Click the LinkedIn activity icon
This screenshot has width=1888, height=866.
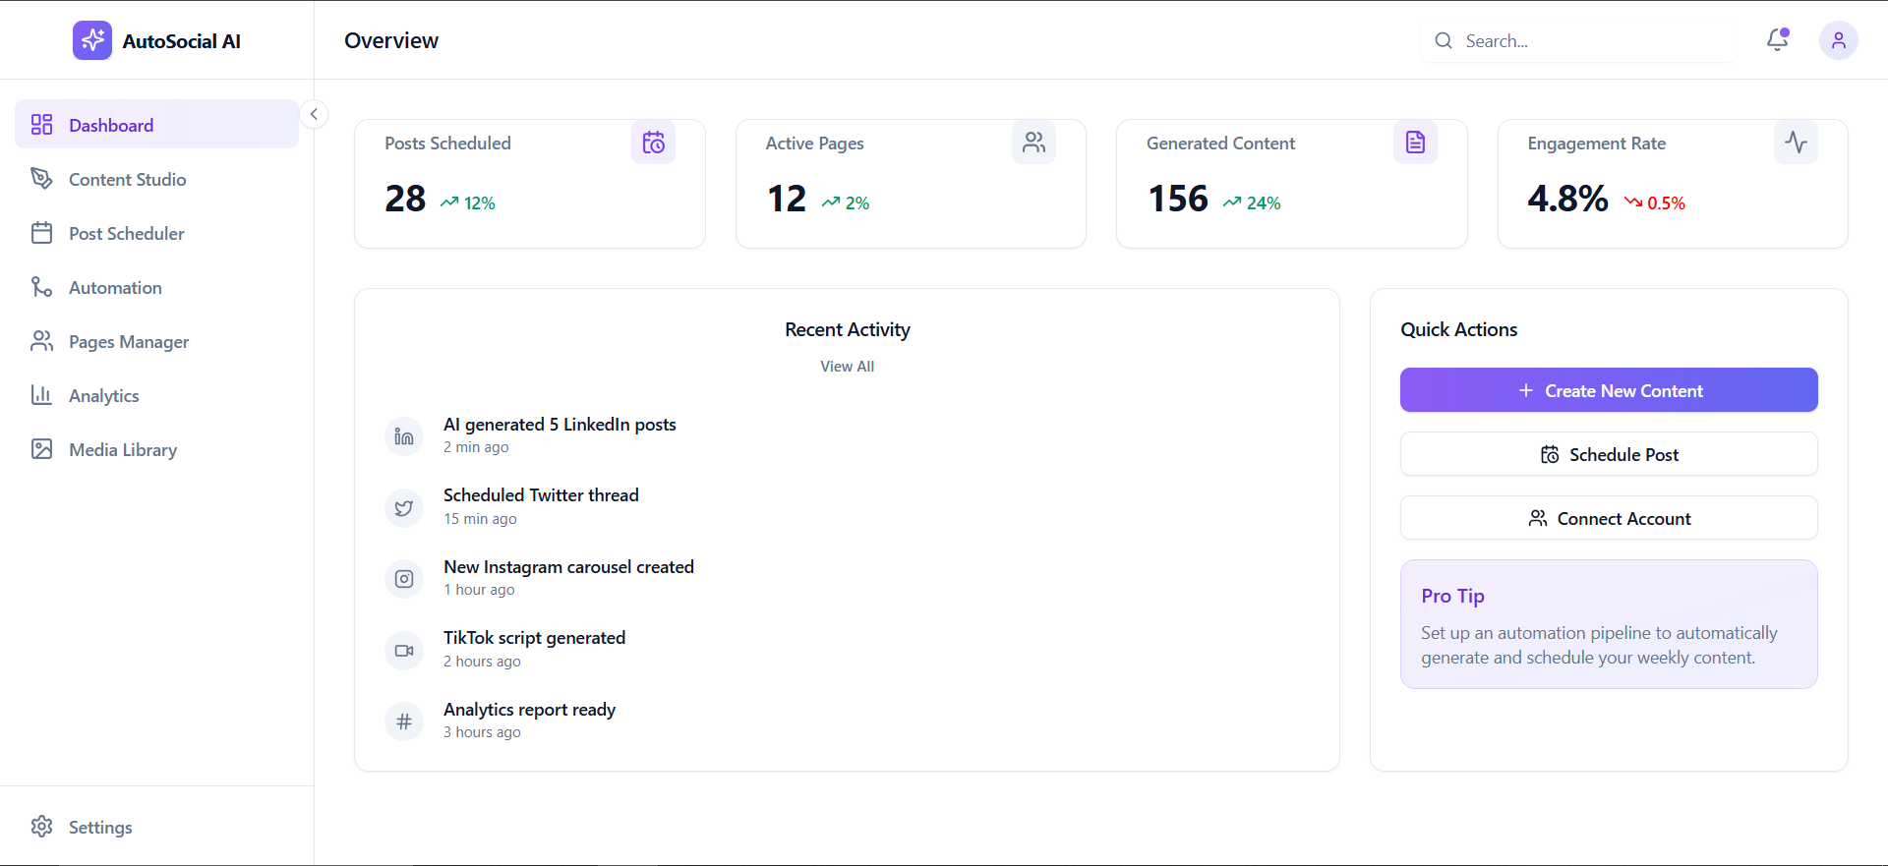click(404, 436)
